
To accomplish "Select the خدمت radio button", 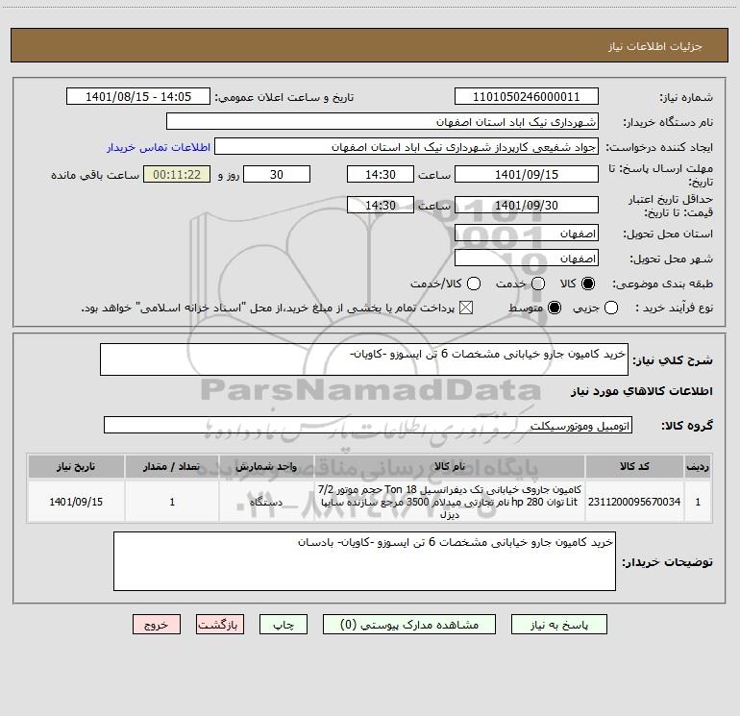I will click(x=538, y=284).
